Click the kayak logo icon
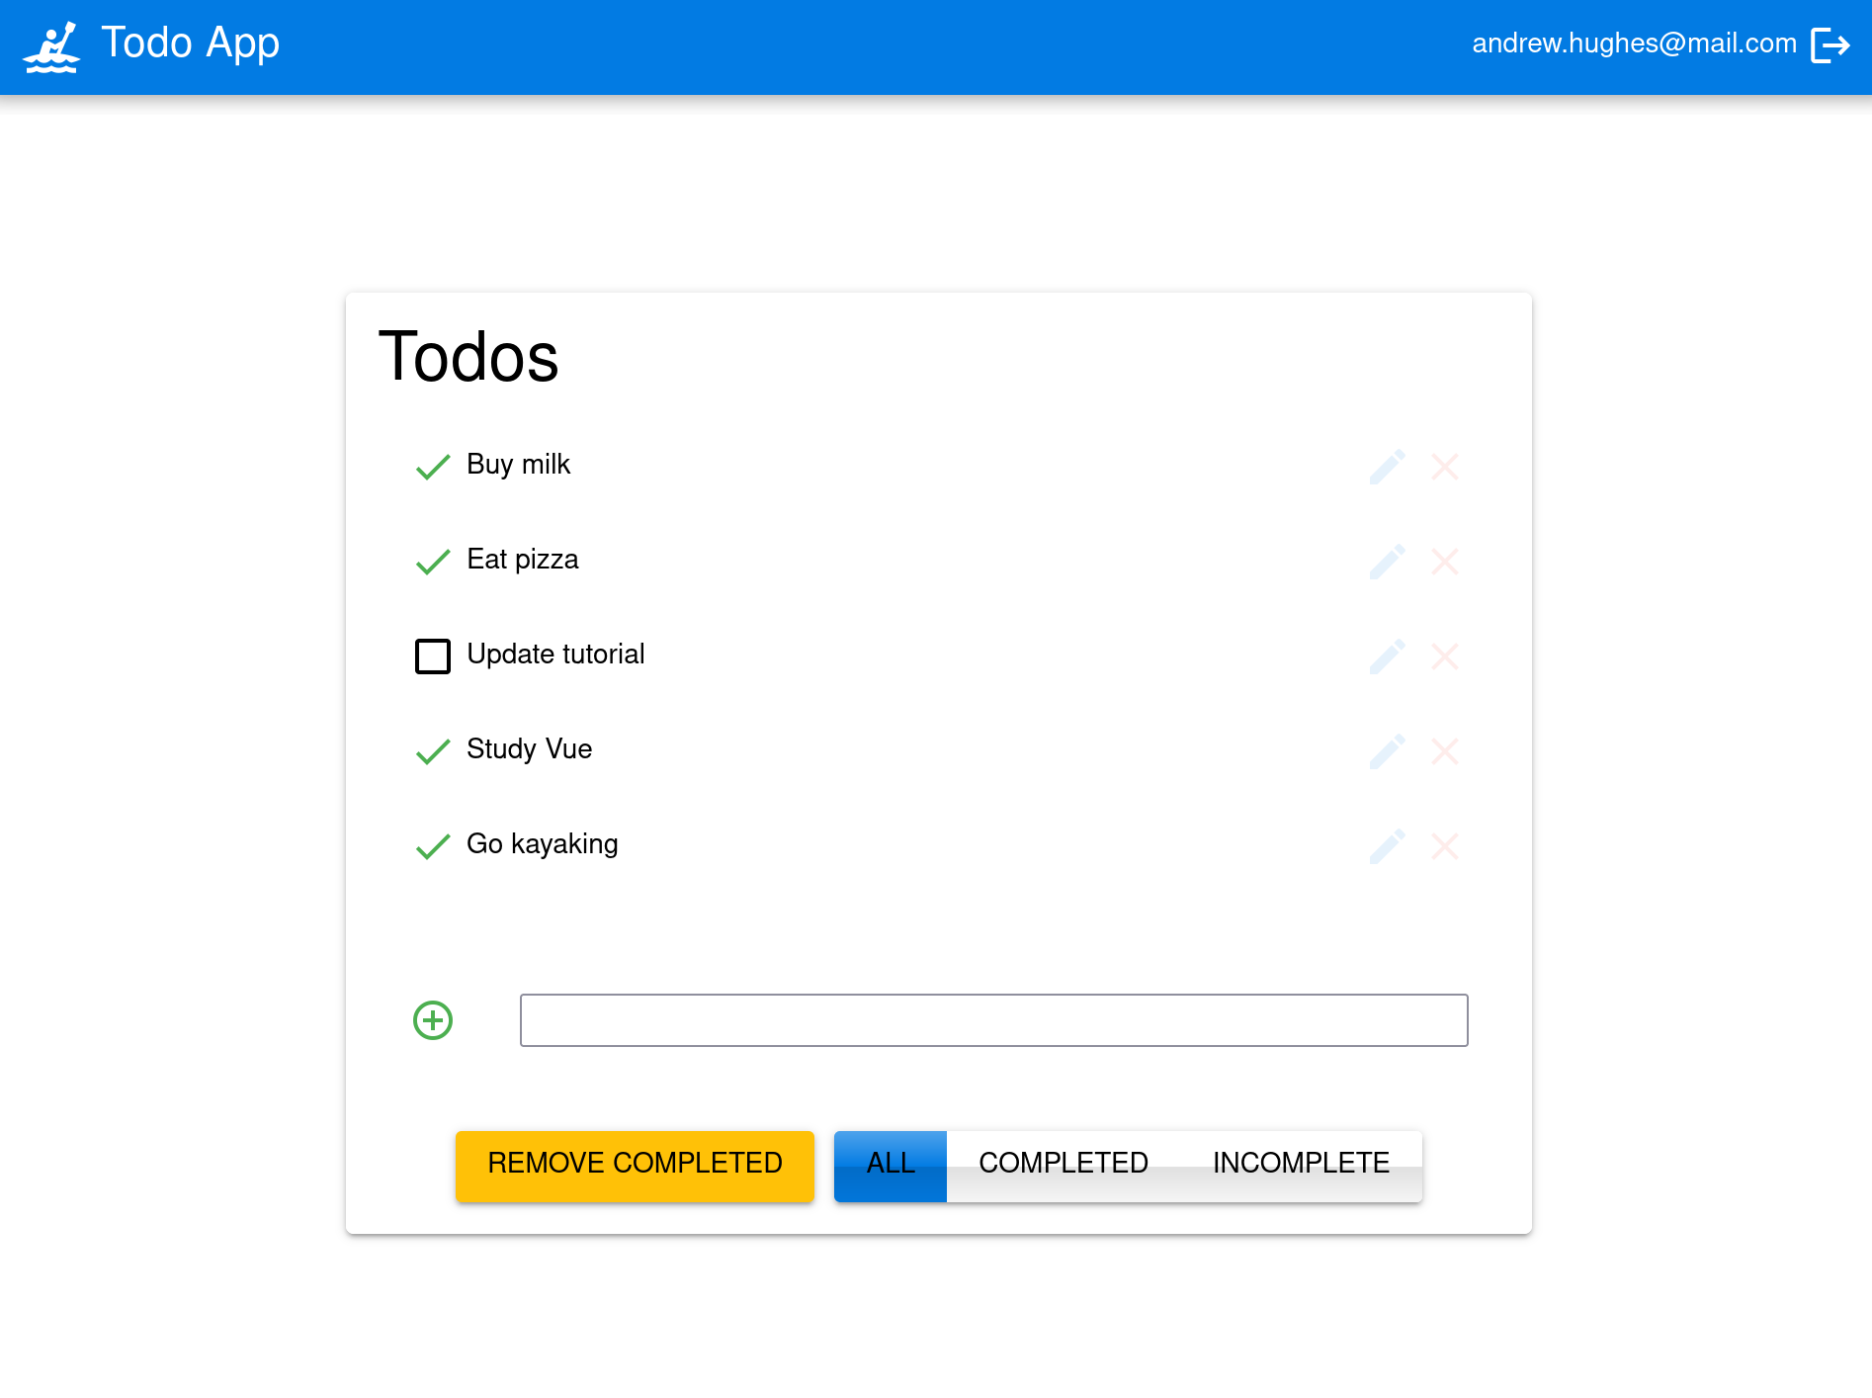Viewport: 1872px width, 1398px height. click(51, 46)
